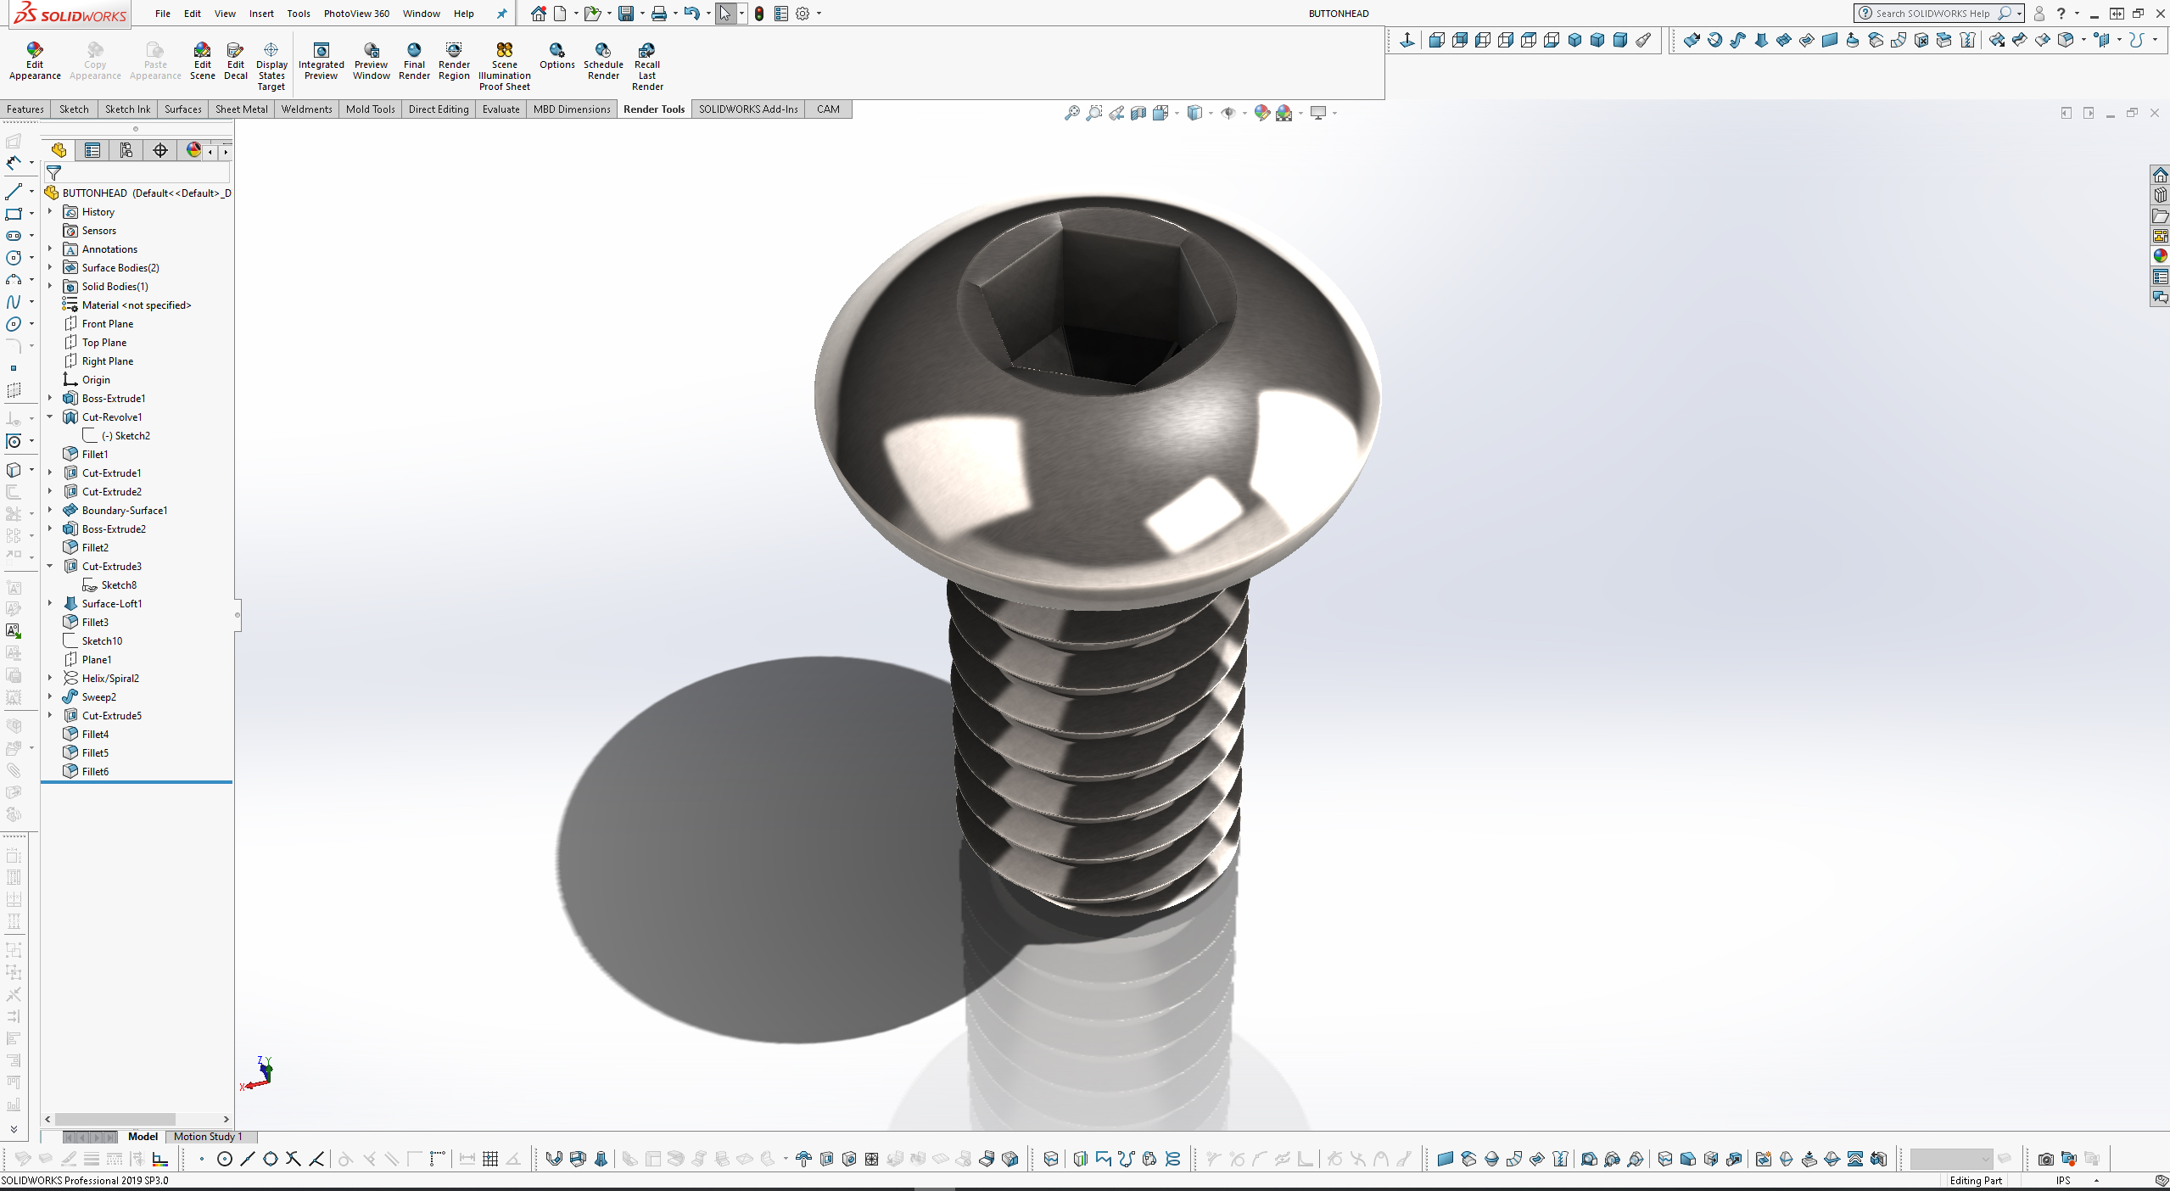Open the Motion Study 1 tab

tap(208, 1137)
